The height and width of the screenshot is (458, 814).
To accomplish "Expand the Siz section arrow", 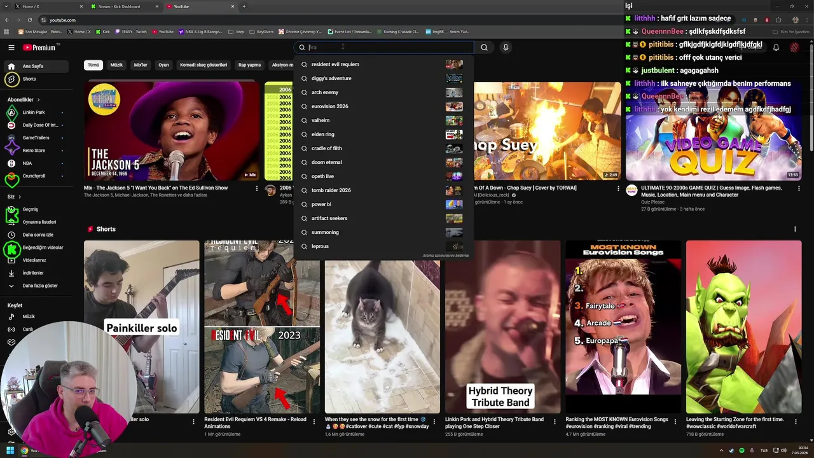I will [20, 197].
